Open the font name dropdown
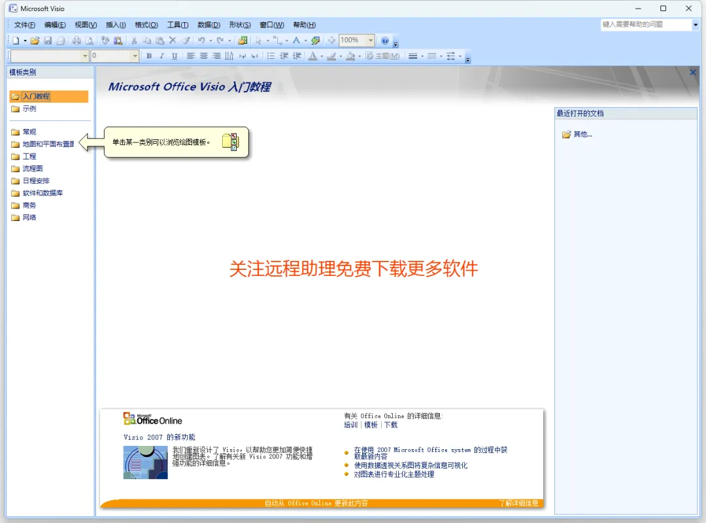The image size is (706, 523). click(85, 56)
